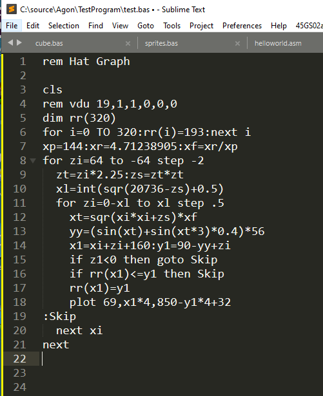The image size is (323, 396).
Task: Open the Preferences menu
Action: (242, 26)
